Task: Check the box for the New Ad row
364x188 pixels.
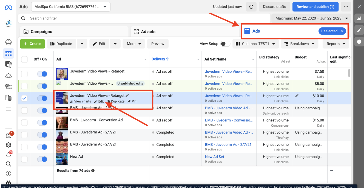Action: tap(24, 159)
